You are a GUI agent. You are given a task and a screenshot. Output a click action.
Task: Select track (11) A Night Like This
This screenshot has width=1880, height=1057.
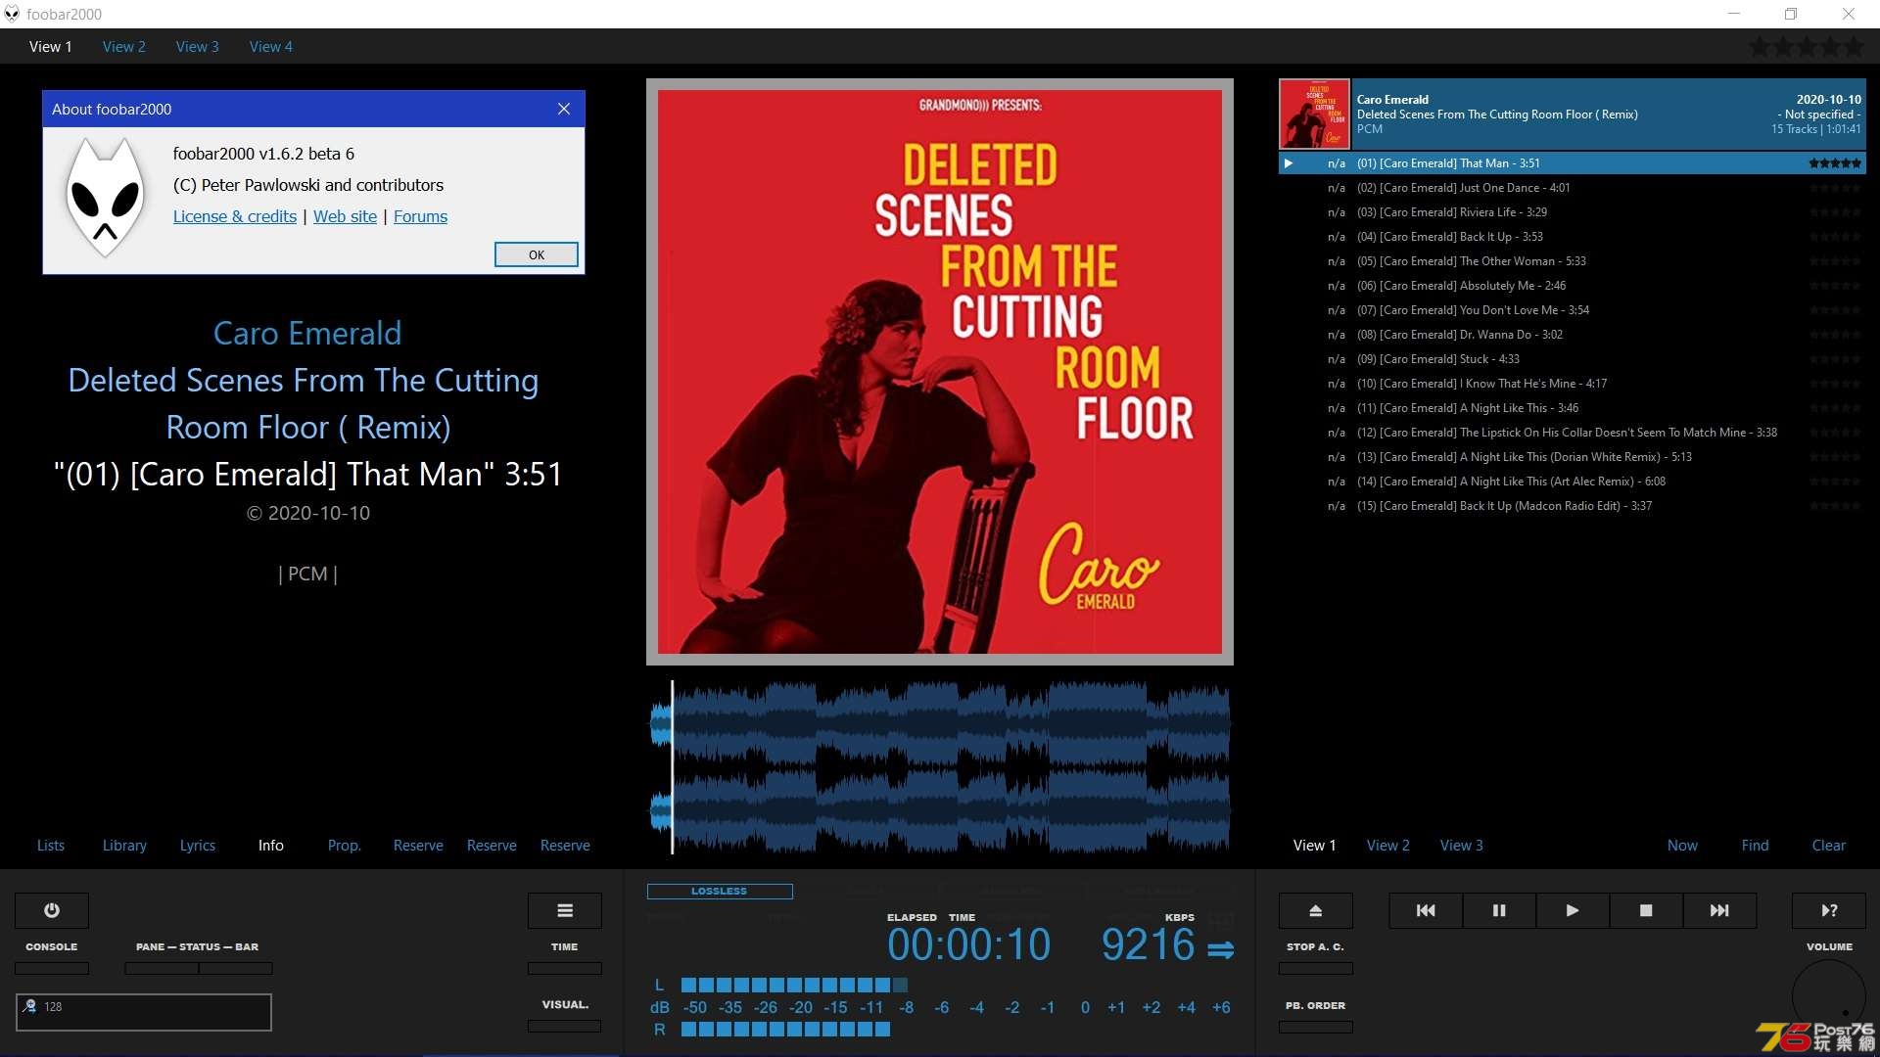point(1573,408)
